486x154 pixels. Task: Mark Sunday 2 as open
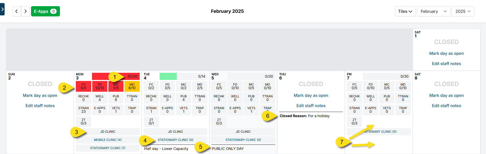(x=40, y=95)
